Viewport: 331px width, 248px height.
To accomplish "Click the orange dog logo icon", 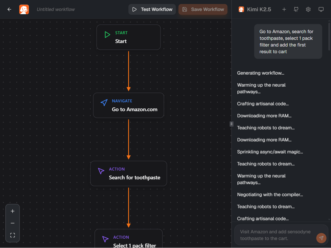I will pos(24,9).
